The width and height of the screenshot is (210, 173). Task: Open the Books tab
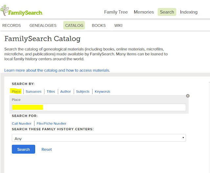tap(99, 25)
